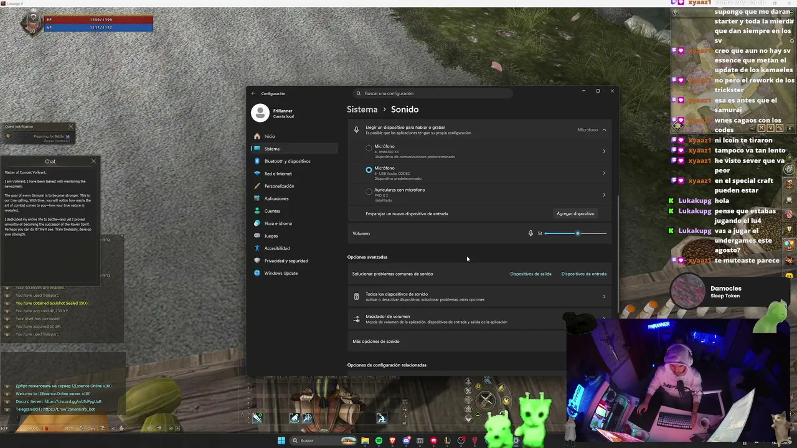The height and width of the screenshot is (448, 797).
Task: Open the Windows Start menu
Action: click(x=281, y=441)
